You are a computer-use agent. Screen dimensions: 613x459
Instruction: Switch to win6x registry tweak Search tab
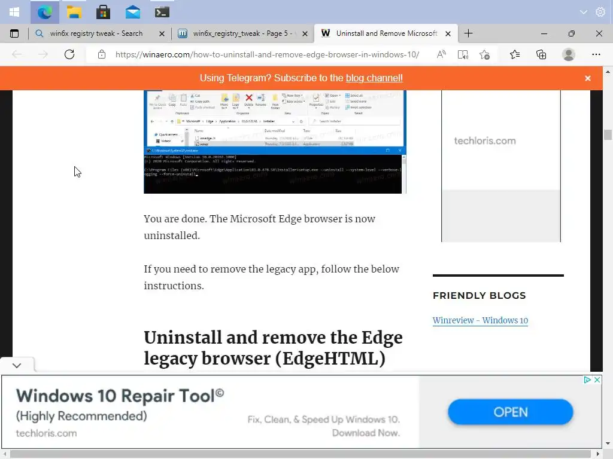(96, 33)
